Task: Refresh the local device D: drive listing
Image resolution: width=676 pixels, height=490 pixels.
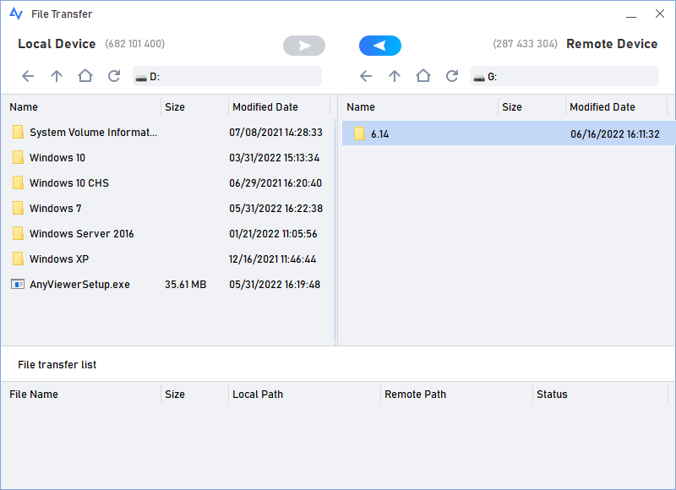Action: [x=113, y=76]
